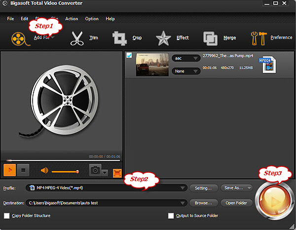Close the Bigasoft Total Video Converter window

[284, 3]
